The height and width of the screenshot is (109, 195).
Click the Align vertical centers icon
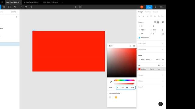155,16
